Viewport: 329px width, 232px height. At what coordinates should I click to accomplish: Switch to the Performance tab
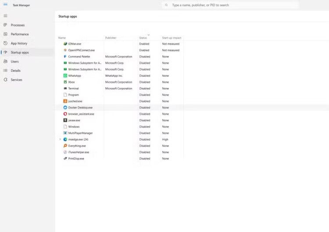click(20, 34)
